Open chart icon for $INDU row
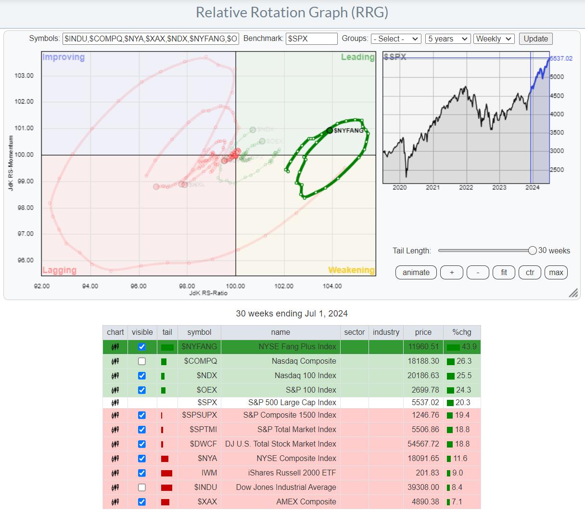585x514 pixels. 115,488
